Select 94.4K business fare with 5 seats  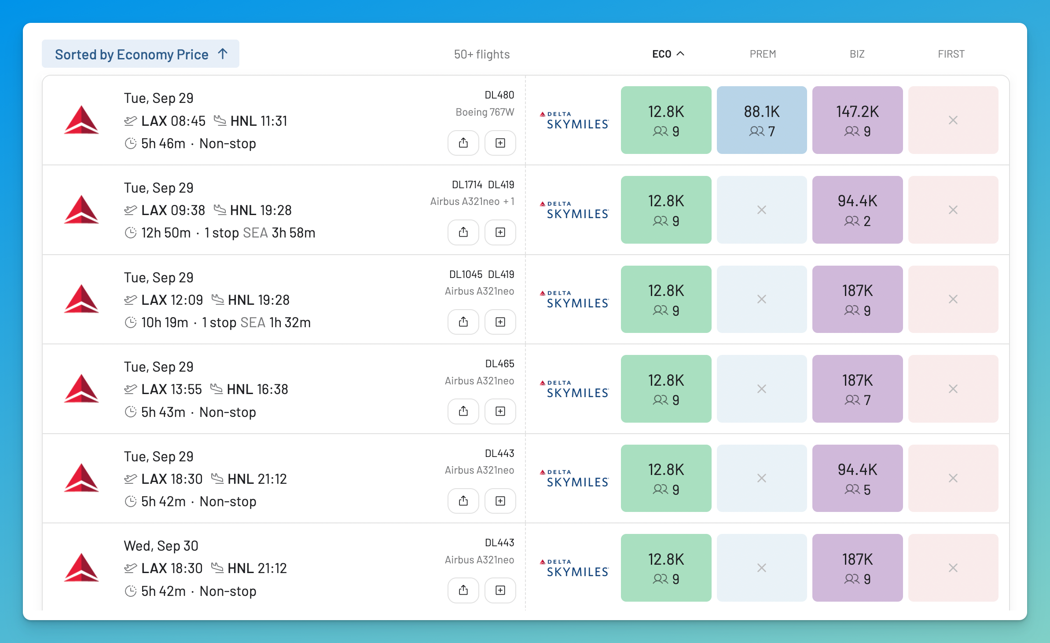point(857,478)
